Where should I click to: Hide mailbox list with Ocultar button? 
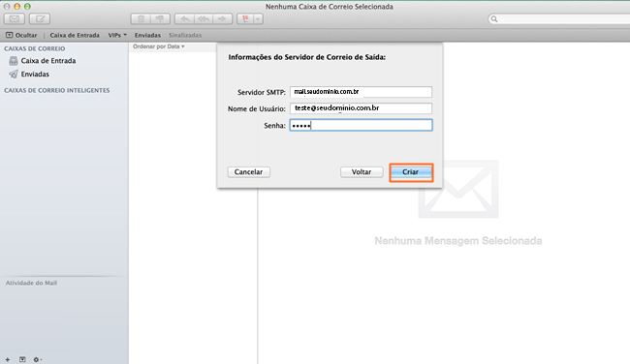21,35
